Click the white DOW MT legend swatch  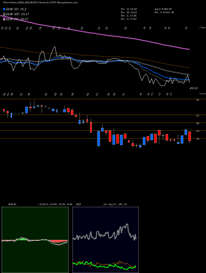(x=5, y=14)
